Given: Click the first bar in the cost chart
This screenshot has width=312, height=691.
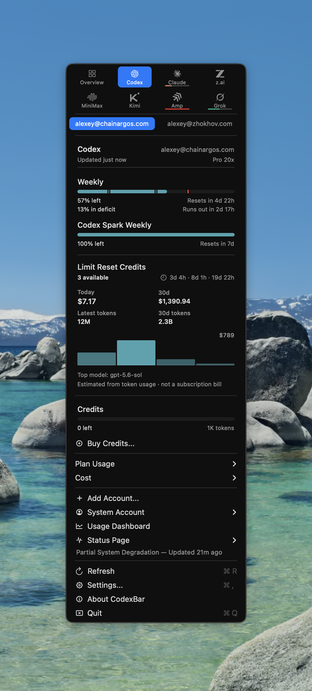Looking at the screenshot, I should [97, 359].
